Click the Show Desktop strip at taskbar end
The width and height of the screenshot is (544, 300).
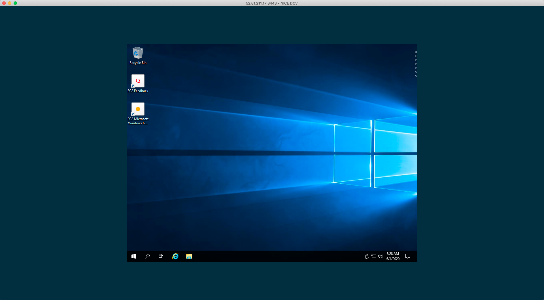click(416, 256)
